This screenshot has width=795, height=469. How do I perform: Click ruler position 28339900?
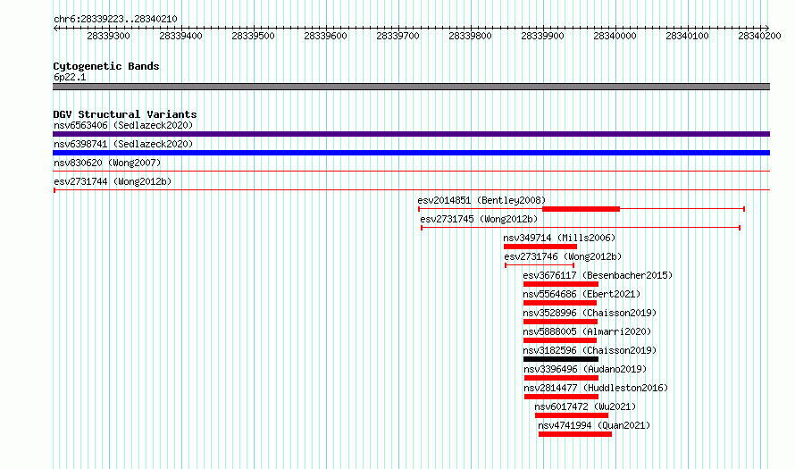542,36
